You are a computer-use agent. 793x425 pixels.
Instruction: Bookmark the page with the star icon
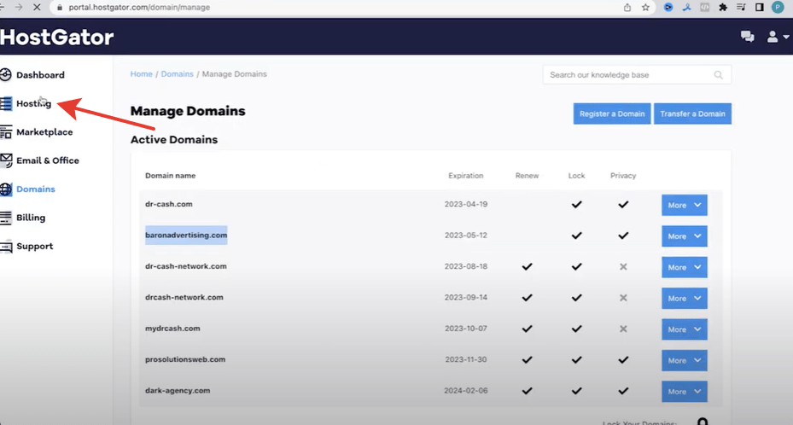pos(645,7)
